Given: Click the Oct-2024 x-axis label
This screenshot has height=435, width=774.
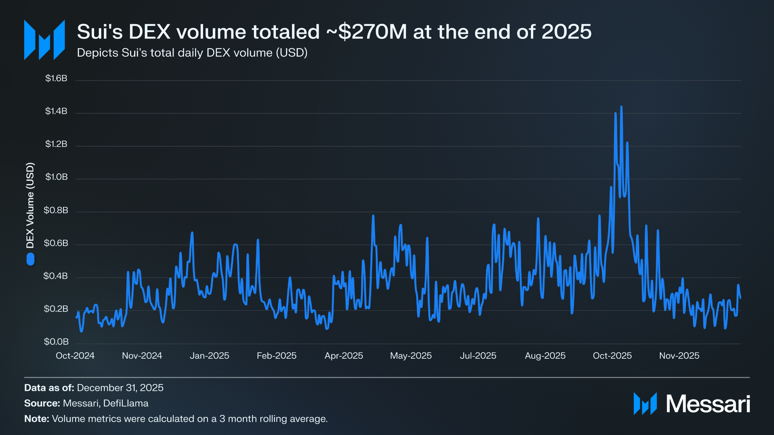Looking at the screenshot, I should [75, 356].
